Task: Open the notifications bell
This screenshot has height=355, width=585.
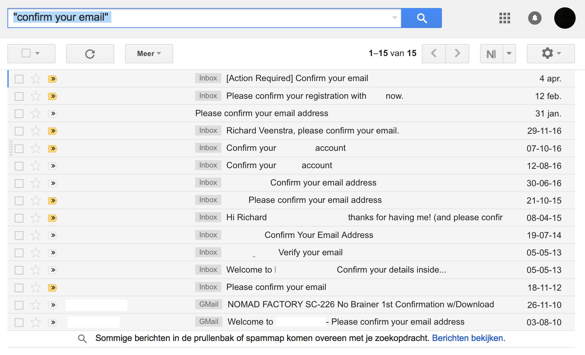Action: tap(535, 18)
